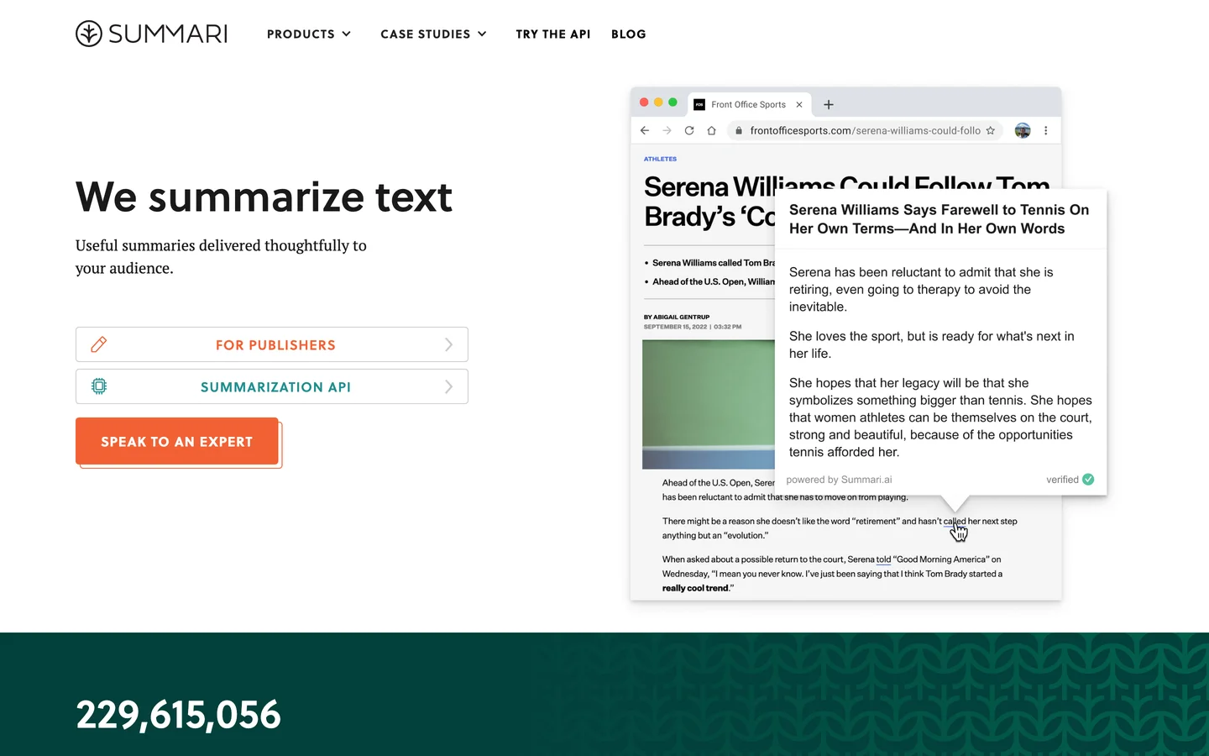
Task: Click the browser back arrow
Action: point(645,130)
